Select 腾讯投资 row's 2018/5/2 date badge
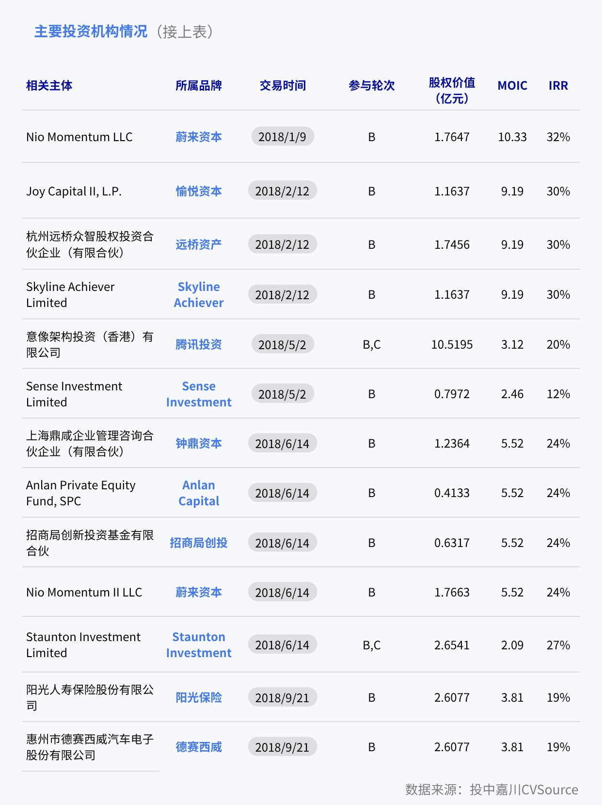Screen dimensions: 602x805 tap(283, 344)
